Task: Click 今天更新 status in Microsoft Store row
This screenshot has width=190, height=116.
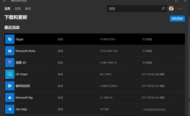Action: tap(147, 51)
